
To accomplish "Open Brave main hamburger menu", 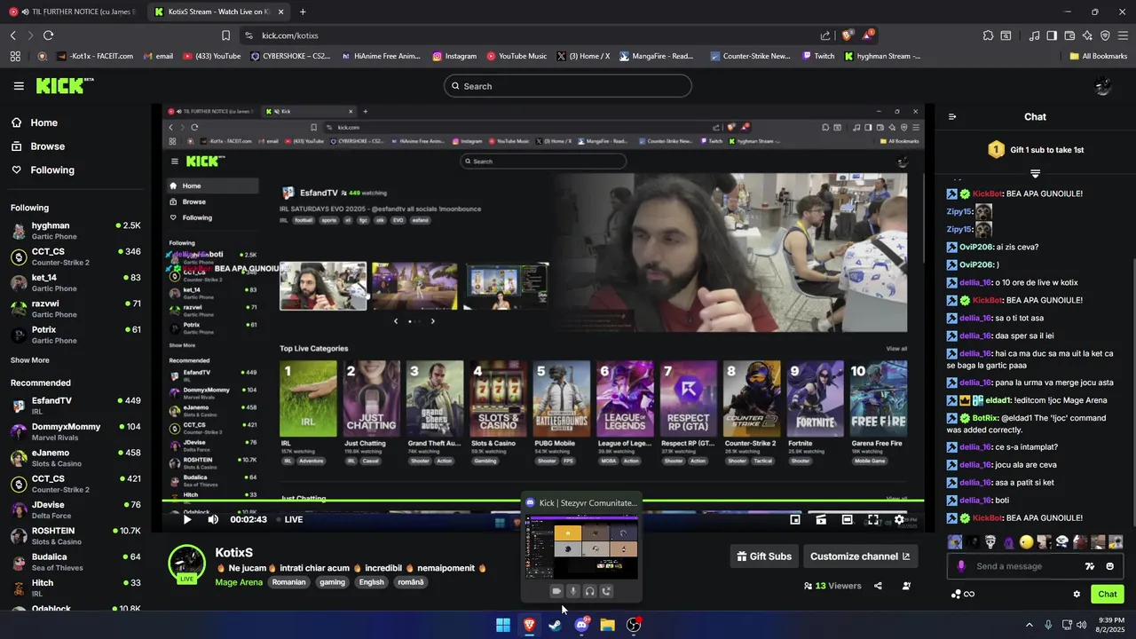I will coord(1123,35).
